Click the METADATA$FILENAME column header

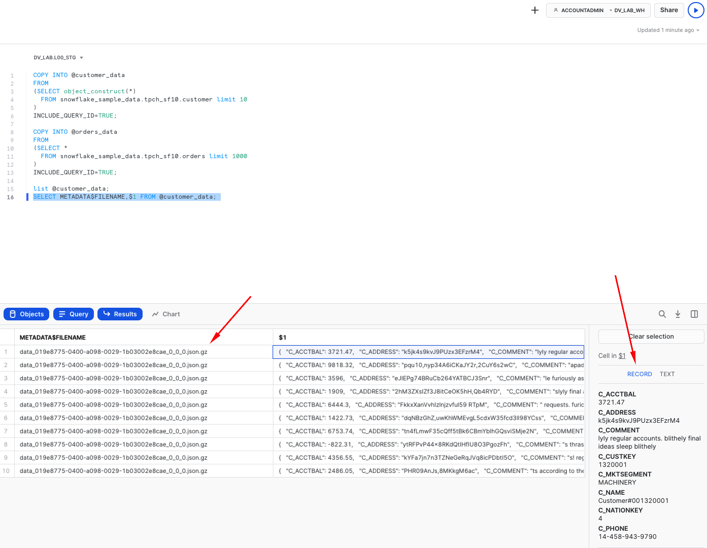(x=53, y=338)
